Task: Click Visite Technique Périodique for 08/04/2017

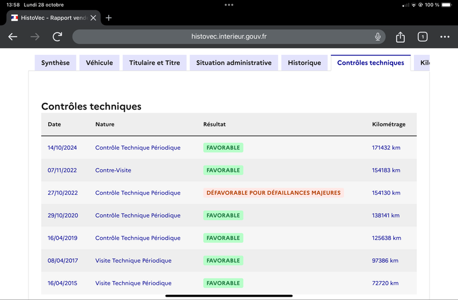Action: (x=133, y=261)
